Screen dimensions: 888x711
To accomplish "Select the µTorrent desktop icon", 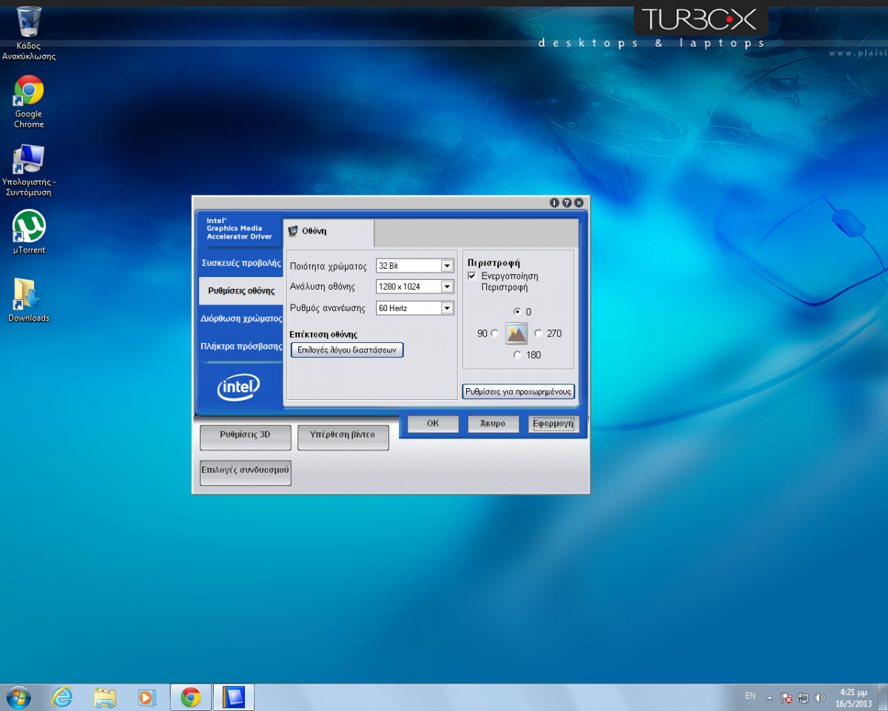I will pos(29,233).
